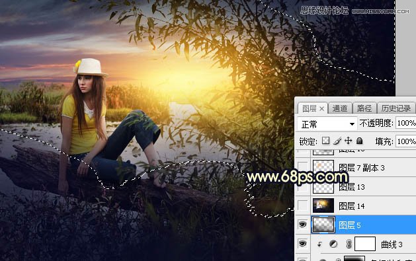Lock transparent pixels checkerboard icon
416x261 pixels.
(x=325, y=141)
